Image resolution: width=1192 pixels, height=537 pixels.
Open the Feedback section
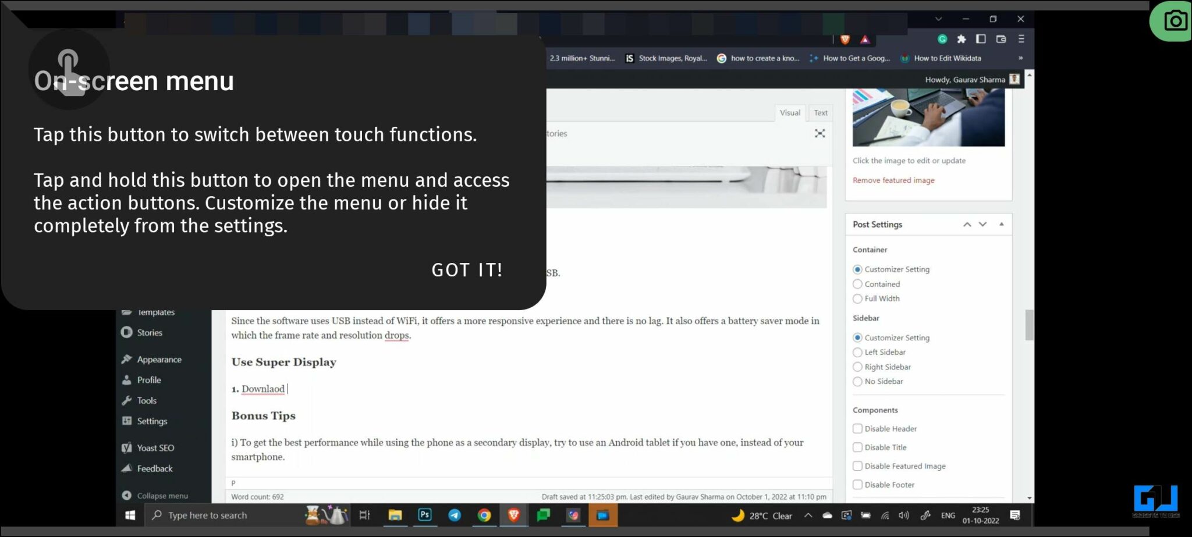pyautogui.click(x=154, y=468)
